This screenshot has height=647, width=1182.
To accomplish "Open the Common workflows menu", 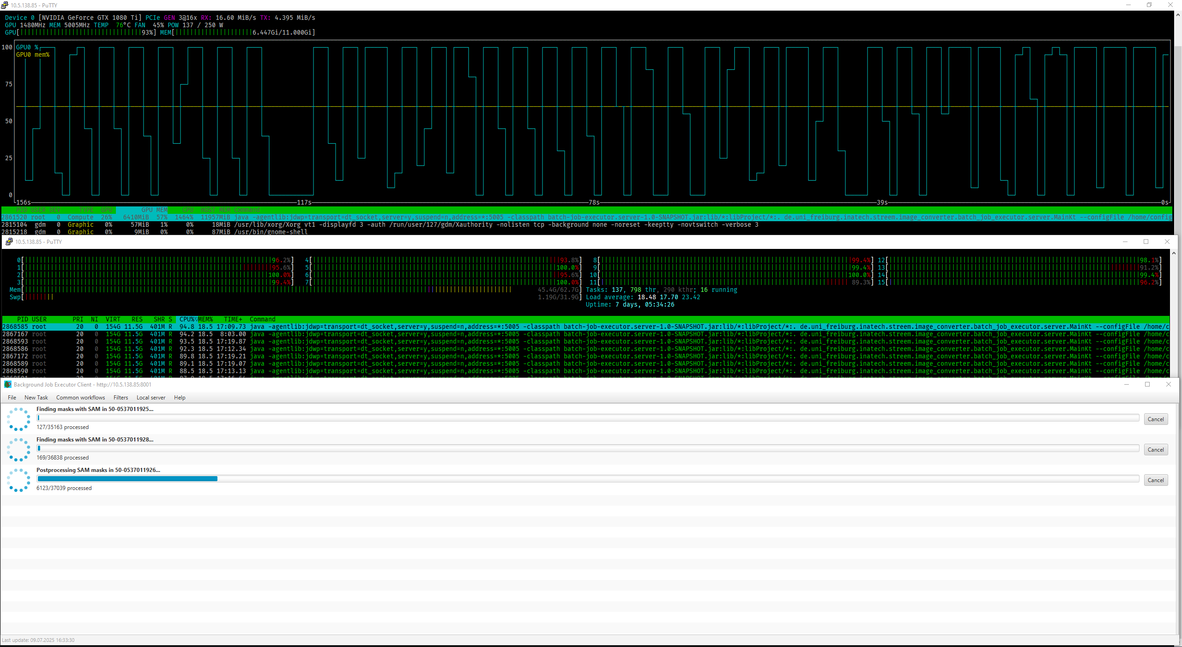I will click(81, 398).
